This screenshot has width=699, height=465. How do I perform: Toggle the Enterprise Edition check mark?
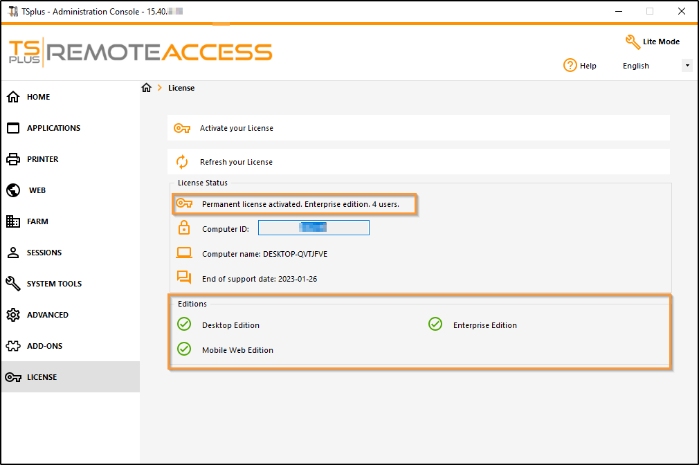click(x=435, y=324)
